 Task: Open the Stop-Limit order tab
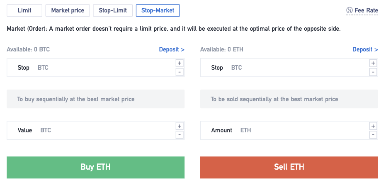point(113,10)
